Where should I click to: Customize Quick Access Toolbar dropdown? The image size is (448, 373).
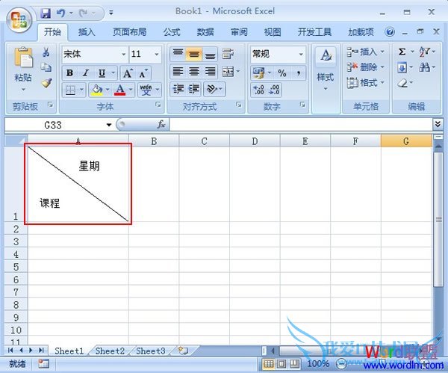click(111, 13)
